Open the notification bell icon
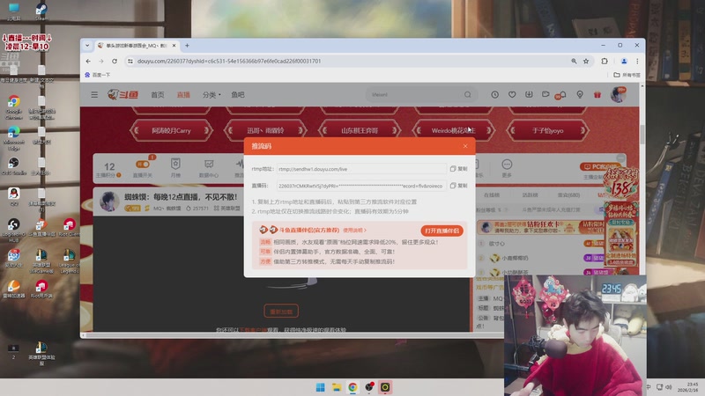The height and width of the screenshot is (396, 705). pos(562,94)
